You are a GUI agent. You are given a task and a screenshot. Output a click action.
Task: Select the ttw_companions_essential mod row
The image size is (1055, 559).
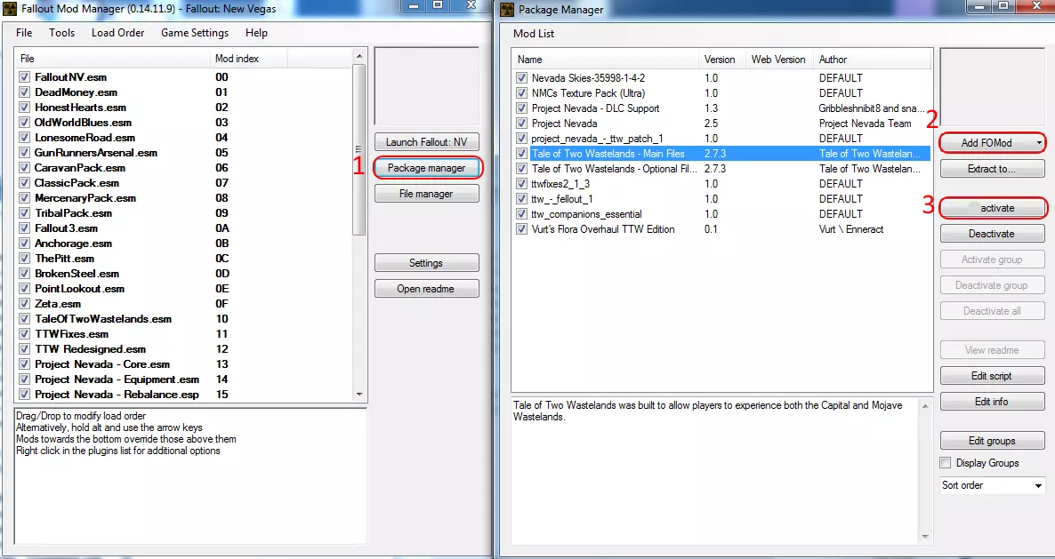(722, 214)
